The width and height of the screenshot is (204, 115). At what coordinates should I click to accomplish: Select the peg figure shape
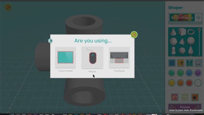[173, 50]
